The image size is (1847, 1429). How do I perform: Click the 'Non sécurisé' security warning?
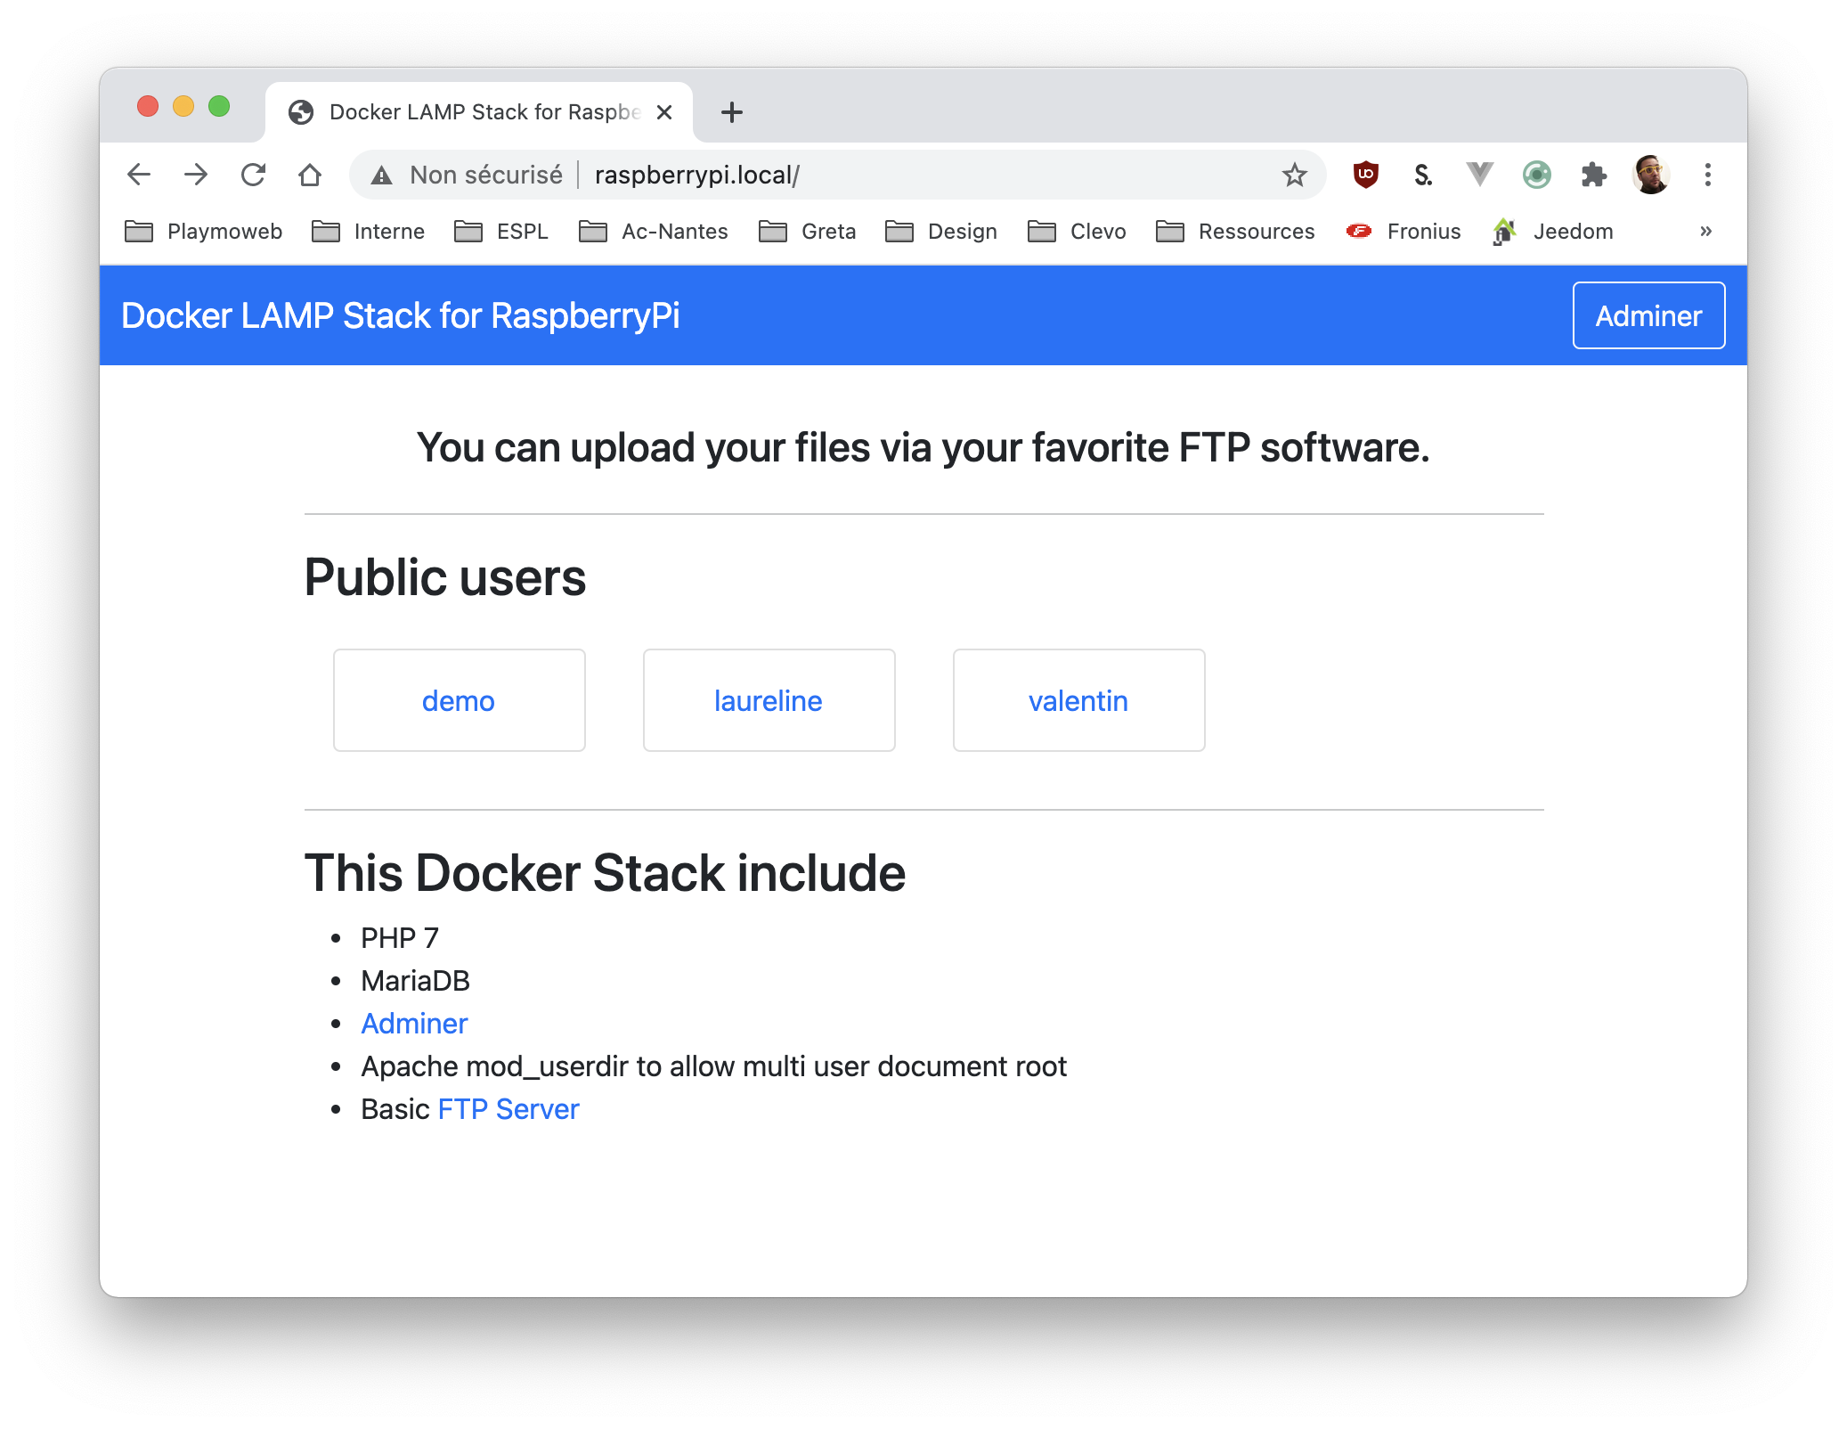[x=469, y=175]
